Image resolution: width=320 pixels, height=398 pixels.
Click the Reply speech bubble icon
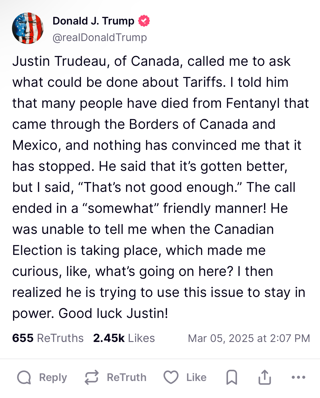[24, 377]
